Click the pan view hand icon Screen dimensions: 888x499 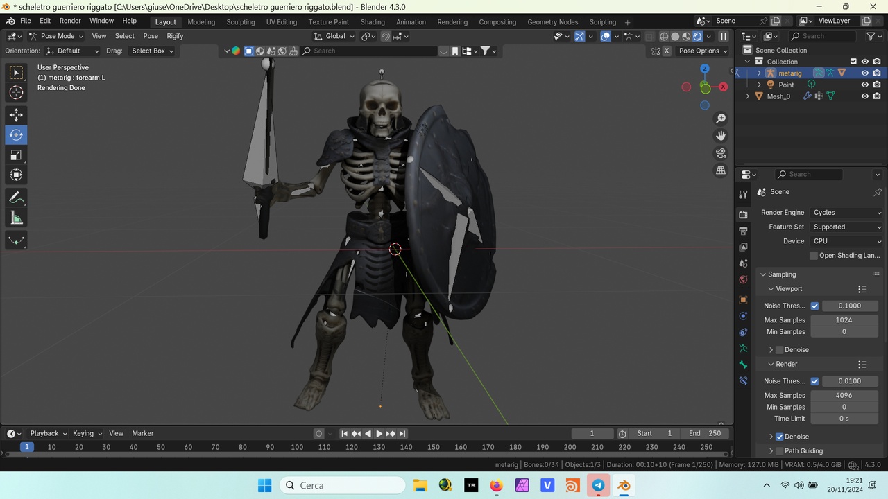[x=721, y=136]
